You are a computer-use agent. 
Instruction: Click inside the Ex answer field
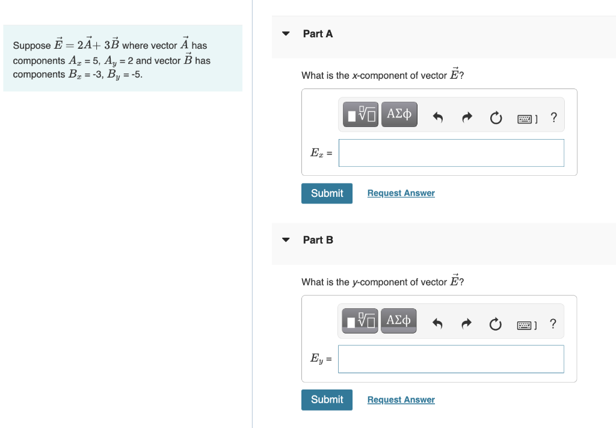click(451, 153)
